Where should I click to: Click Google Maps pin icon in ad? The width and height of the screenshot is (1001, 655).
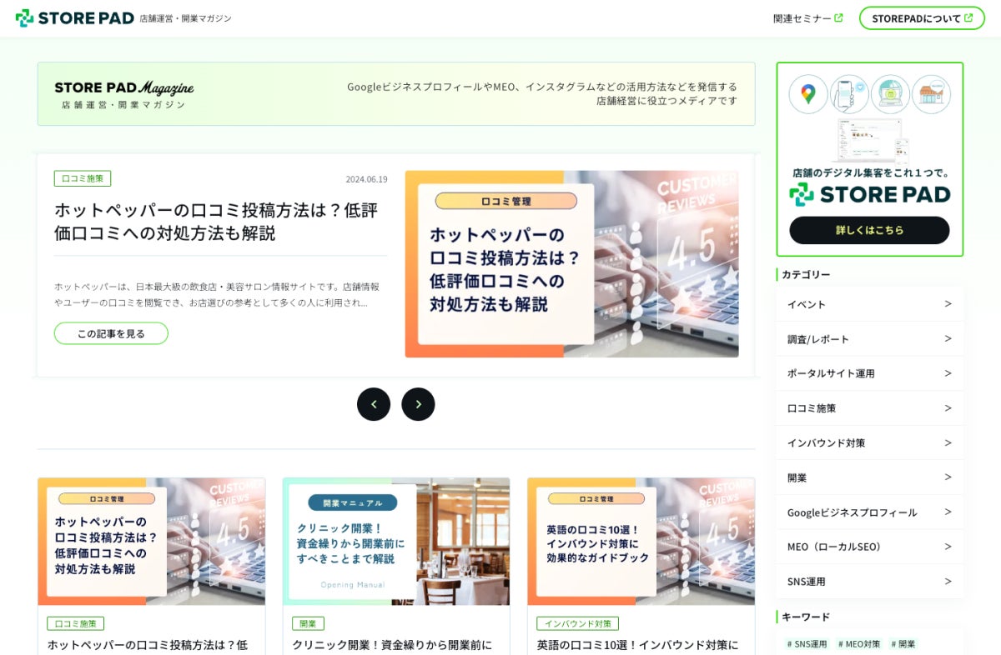[x=808, y=94]
